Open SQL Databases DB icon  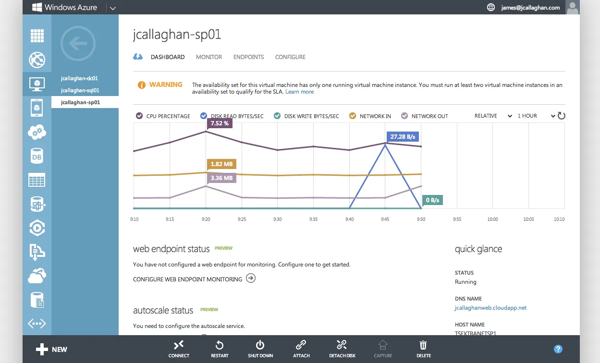click(x=37, y=156)
